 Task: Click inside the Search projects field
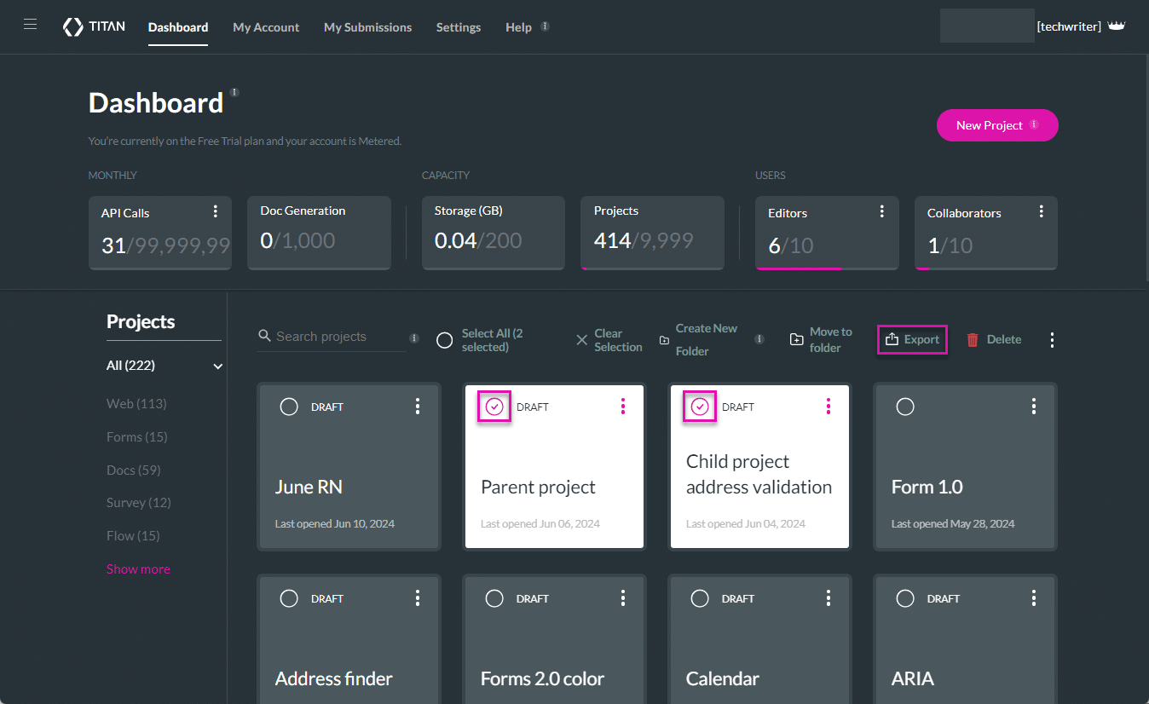pos(332,336)
